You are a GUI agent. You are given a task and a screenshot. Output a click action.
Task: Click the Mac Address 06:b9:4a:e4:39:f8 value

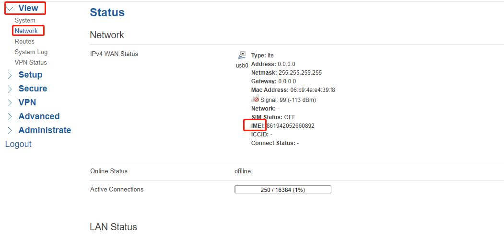click(313, 90)
